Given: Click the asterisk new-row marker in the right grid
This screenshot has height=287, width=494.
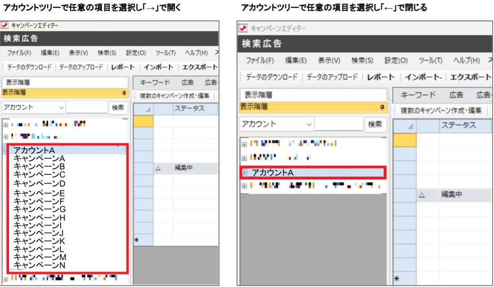Looking at the screenshot, I should click(x=397, y=279).
